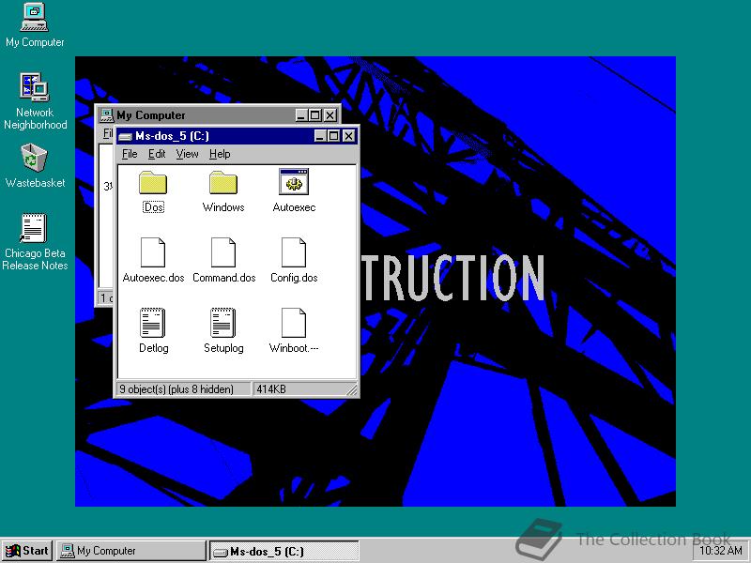Screen dimensions: 751x563
Task: Click the Start button
Action: click(x=27, y=551)
